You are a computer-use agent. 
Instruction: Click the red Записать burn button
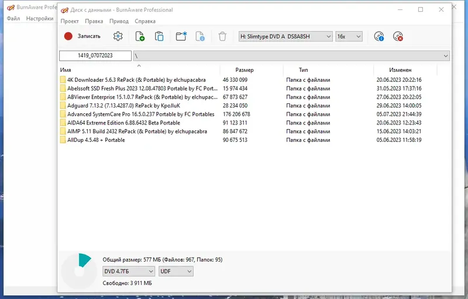(82, 36)
